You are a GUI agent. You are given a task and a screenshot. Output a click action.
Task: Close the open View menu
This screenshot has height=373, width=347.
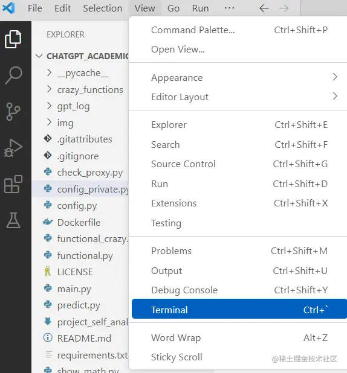(144, 8)
